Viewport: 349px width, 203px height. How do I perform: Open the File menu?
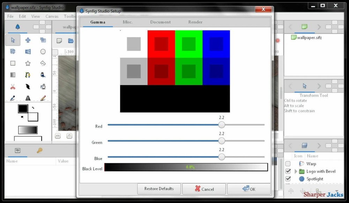(x=10, y=16)
